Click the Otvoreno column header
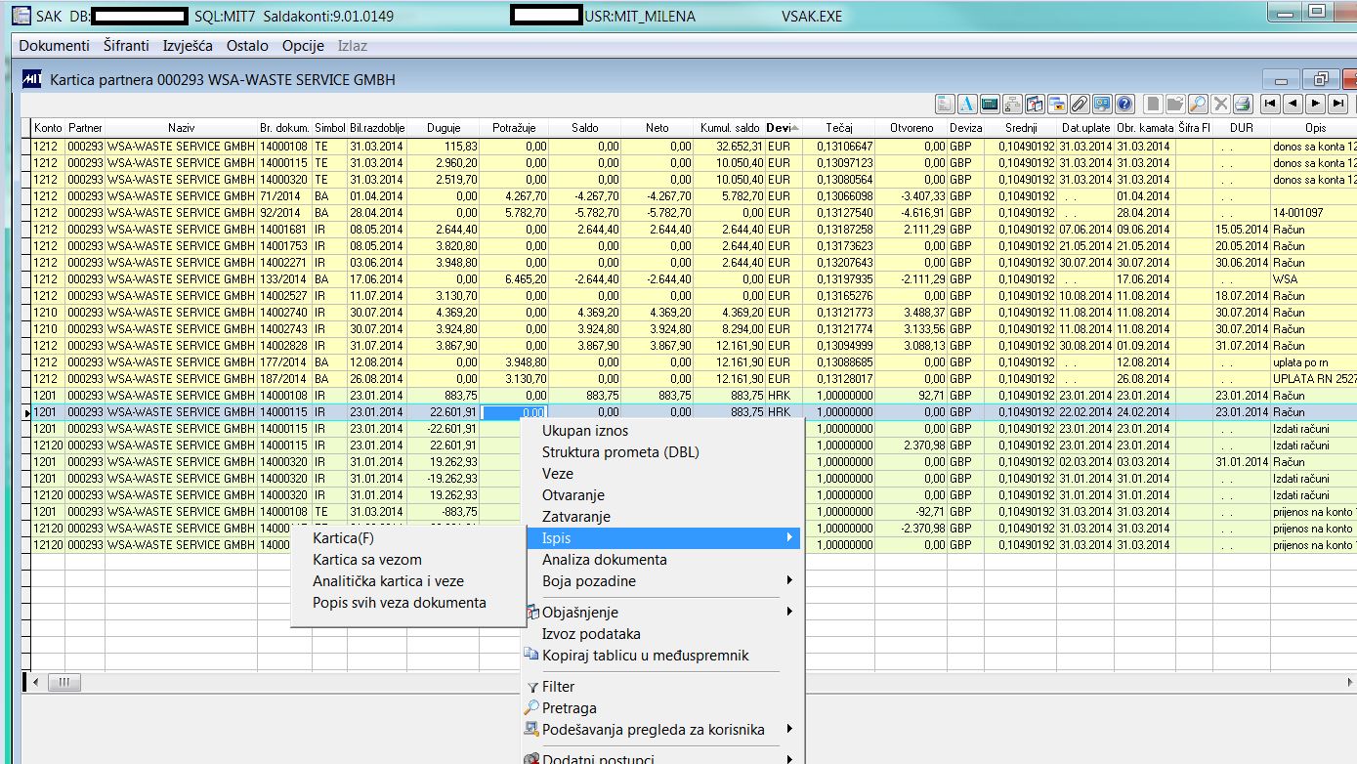 pyautogui.click(x=912, y=128)
